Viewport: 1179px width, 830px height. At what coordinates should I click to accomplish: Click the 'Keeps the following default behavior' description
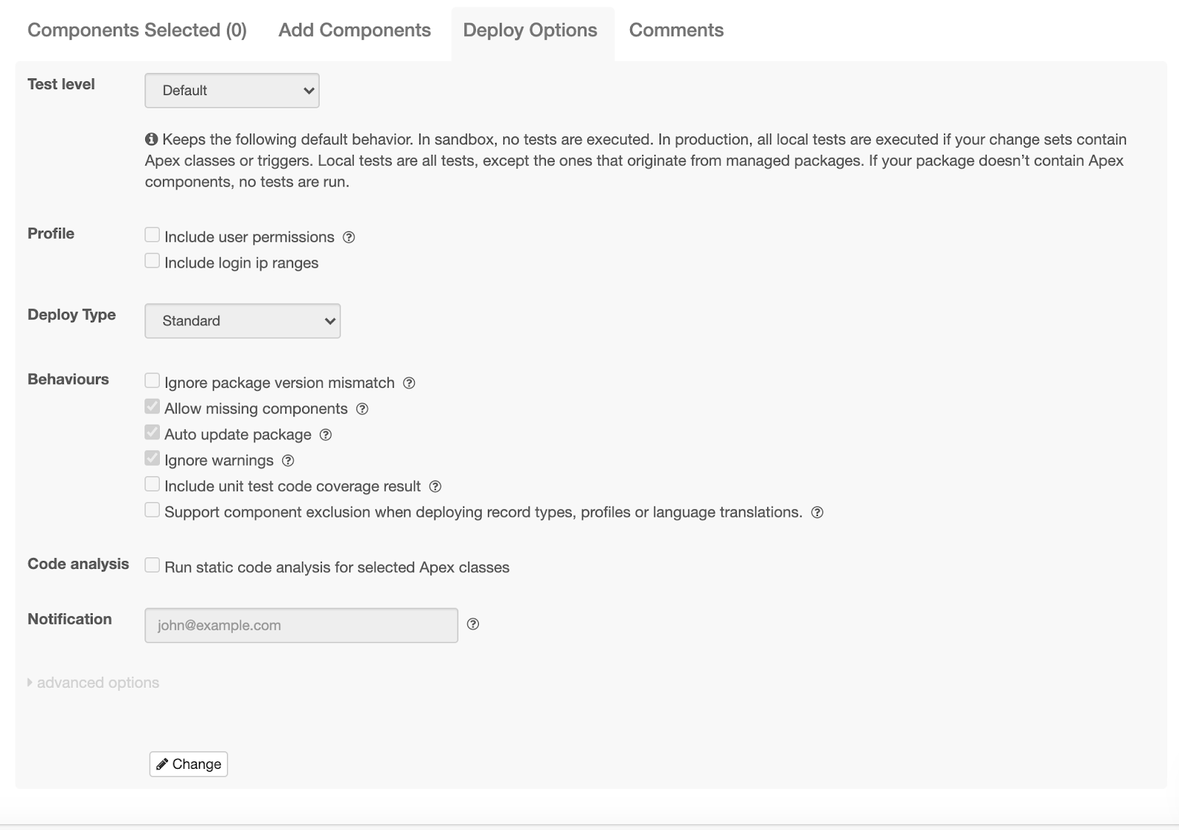(636, 161)
